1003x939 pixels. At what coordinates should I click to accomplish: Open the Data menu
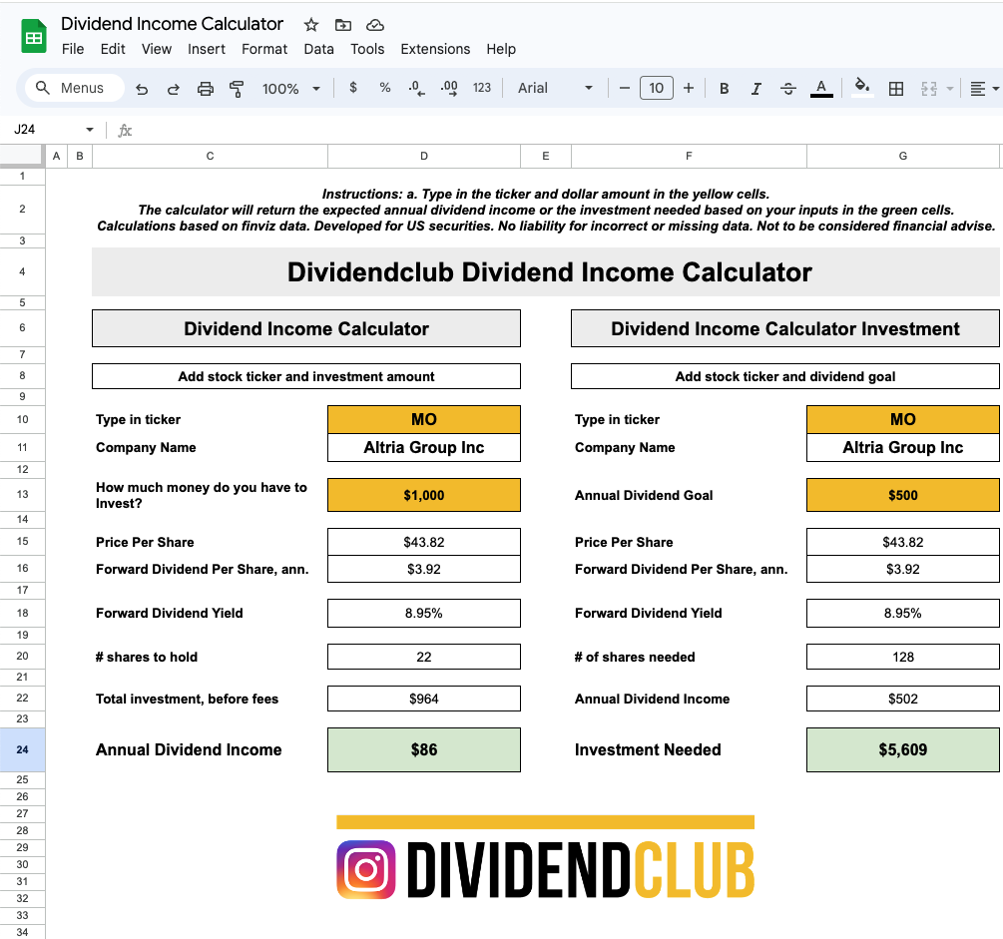[318, 49]
